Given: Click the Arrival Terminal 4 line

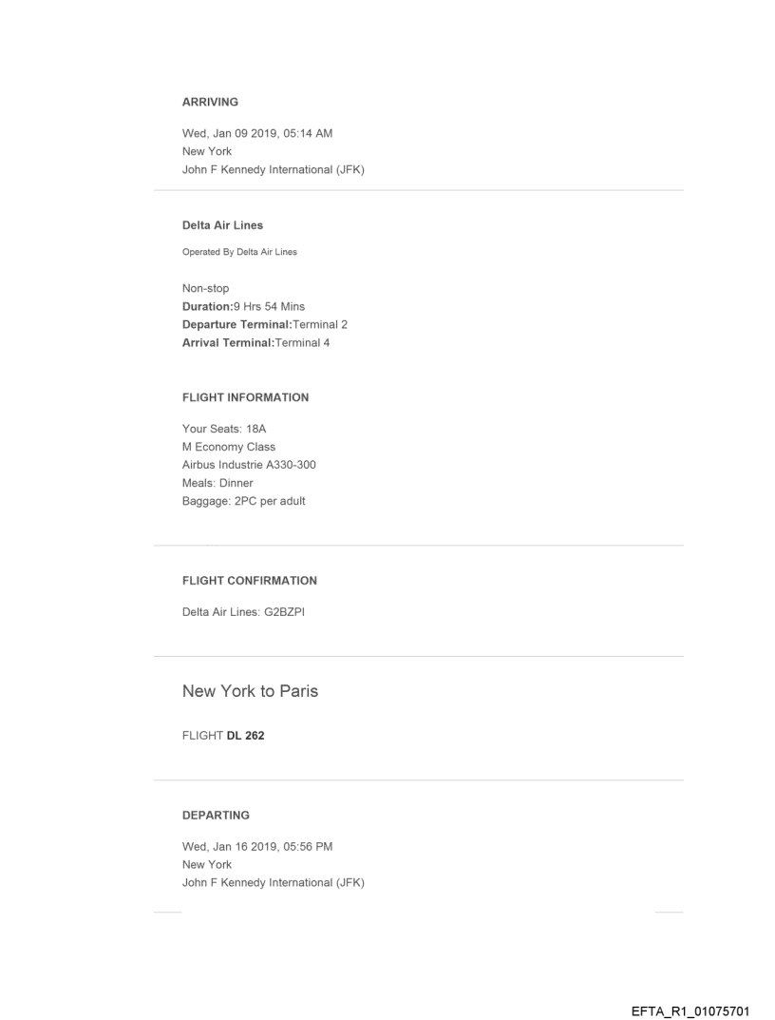Looking at the screenshot, I should (x=255, y=342).
